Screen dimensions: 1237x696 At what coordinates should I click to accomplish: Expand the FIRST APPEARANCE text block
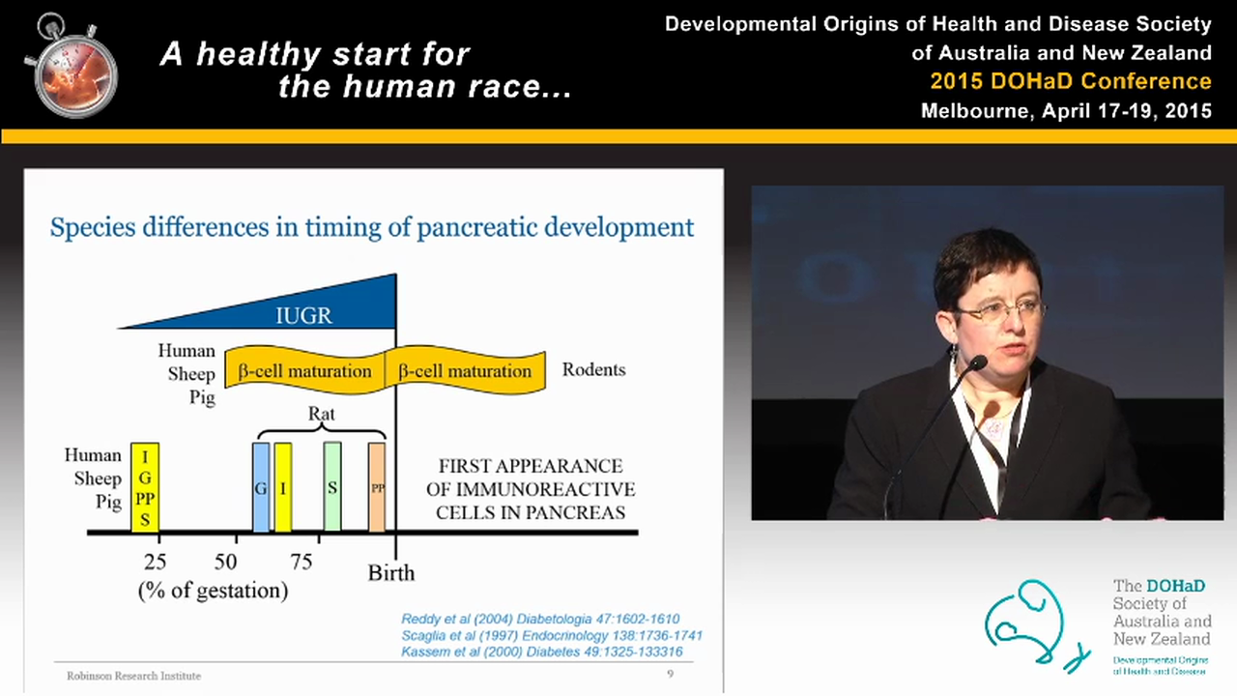pos(531,489)
